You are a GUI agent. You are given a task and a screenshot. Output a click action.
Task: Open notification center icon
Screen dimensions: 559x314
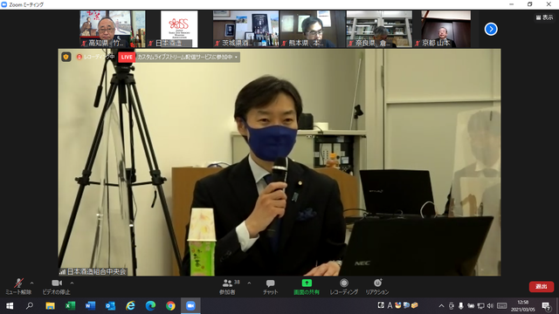pos(546,306)
